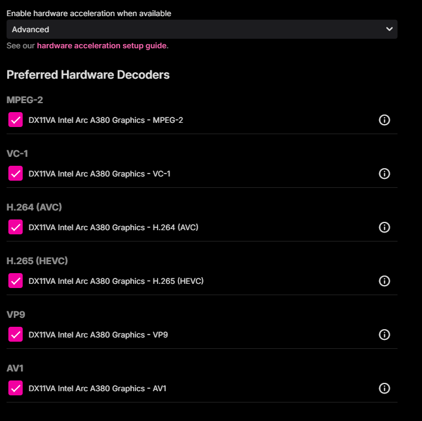Click the info icon for H.264 (AVC)
Viewport: 422px width, 421px height.
pyautogui.click(x=384, y=227)
